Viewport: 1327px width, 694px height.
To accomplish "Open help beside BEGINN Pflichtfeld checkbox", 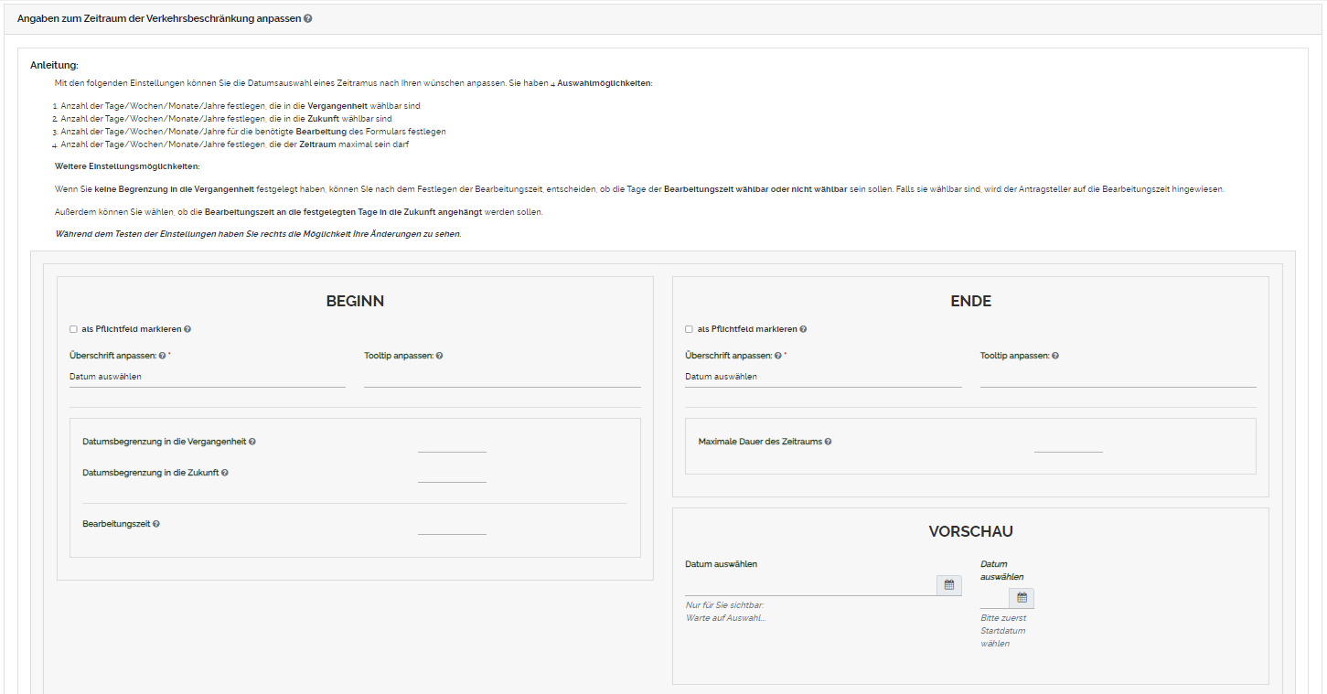I will (189, 328).
